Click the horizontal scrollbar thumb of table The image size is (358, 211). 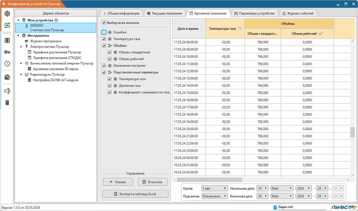[210, 180]
